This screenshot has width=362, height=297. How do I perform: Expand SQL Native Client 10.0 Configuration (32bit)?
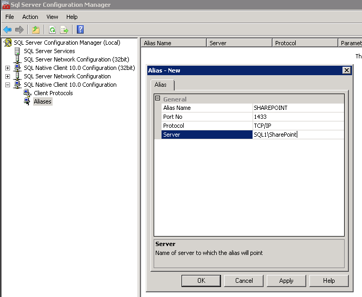click(7, 68)
